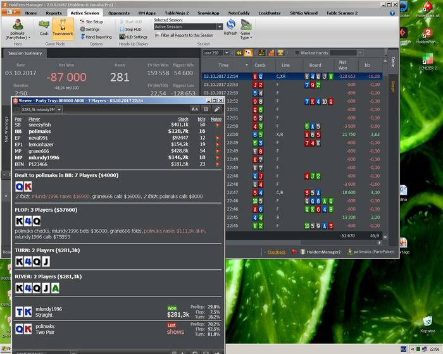
Task: Select the Cash game mode icon
Action: (44, 26)
